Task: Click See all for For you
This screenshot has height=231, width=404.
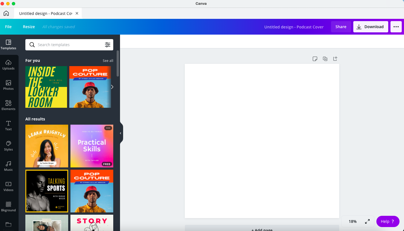Action: 108,60
